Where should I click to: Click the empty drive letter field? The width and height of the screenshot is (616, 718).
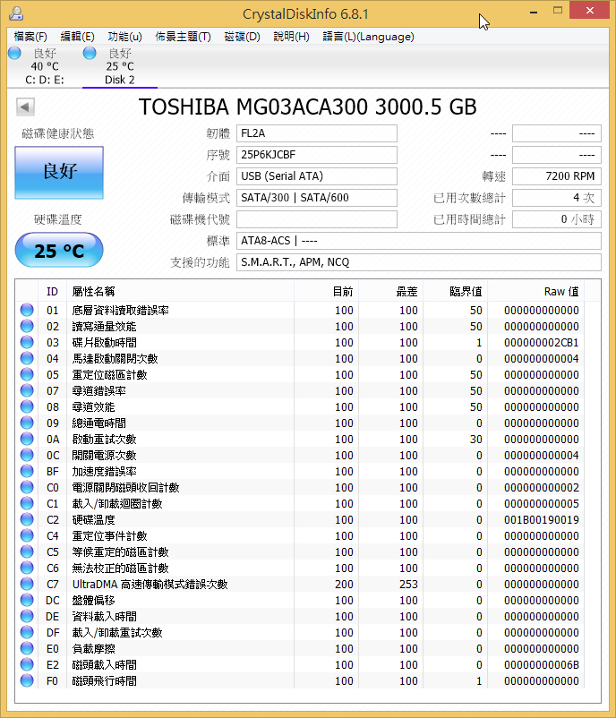(x=317, y=219)
